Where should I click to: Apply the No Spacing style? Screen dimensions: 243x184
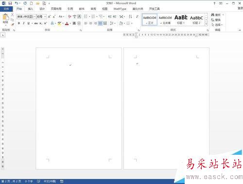point(165,19)
